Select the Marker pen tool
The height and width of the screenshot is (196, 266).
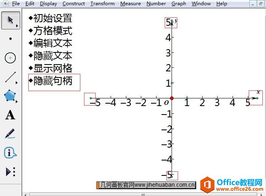(10, 133)
